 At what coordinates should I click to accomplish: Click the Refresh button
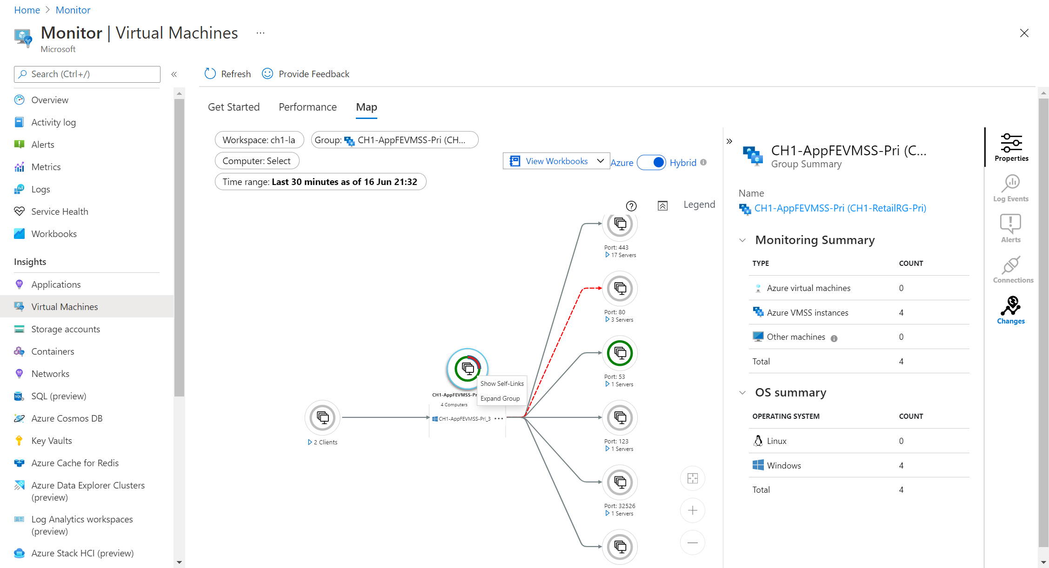tap(227, 74)
